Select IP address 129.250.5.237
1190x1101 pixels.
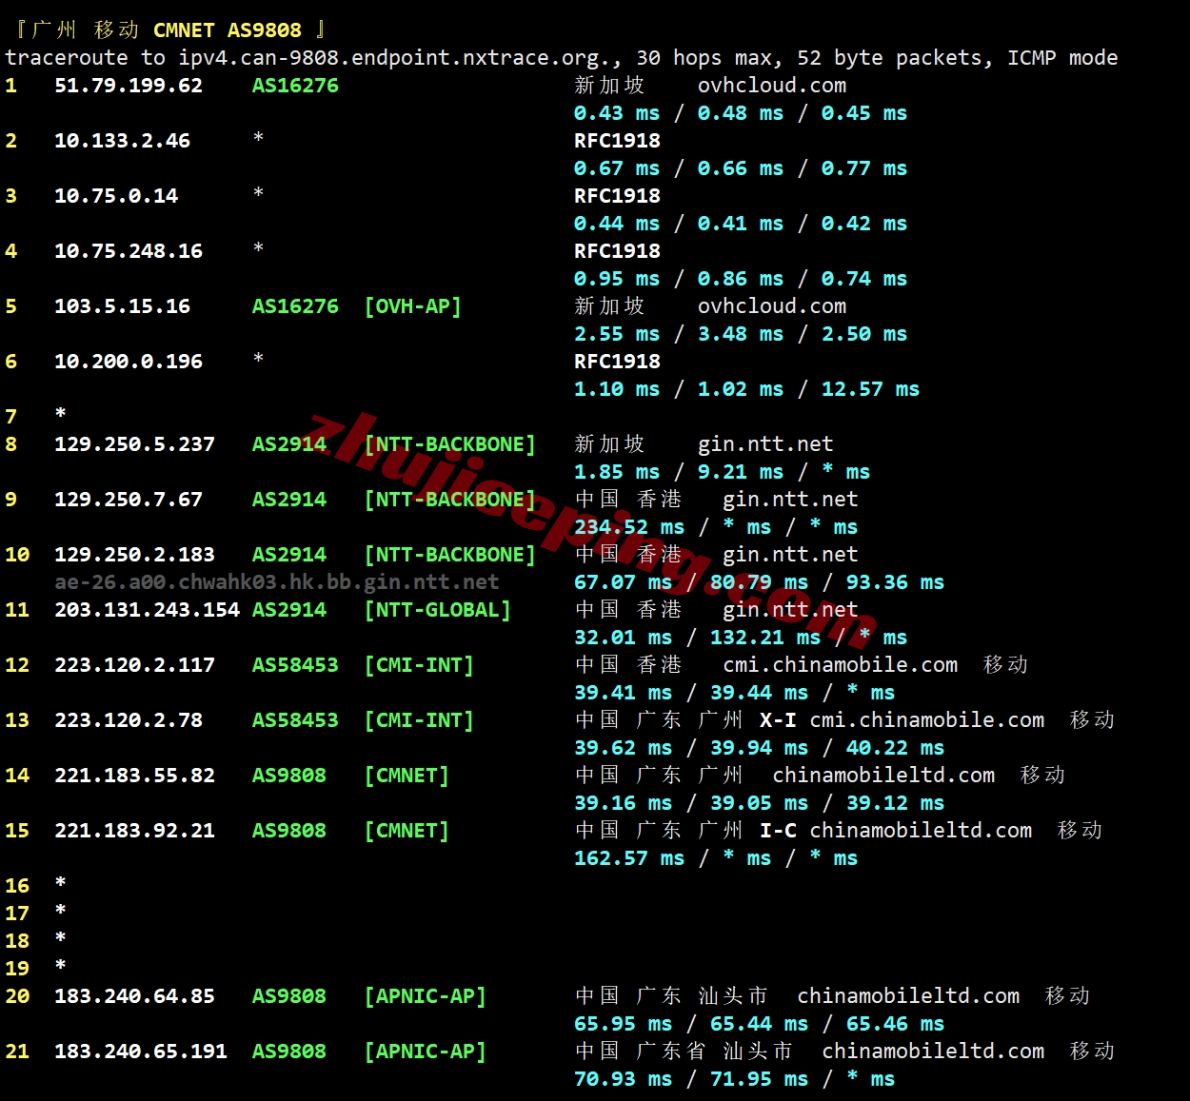coord(134,444)
